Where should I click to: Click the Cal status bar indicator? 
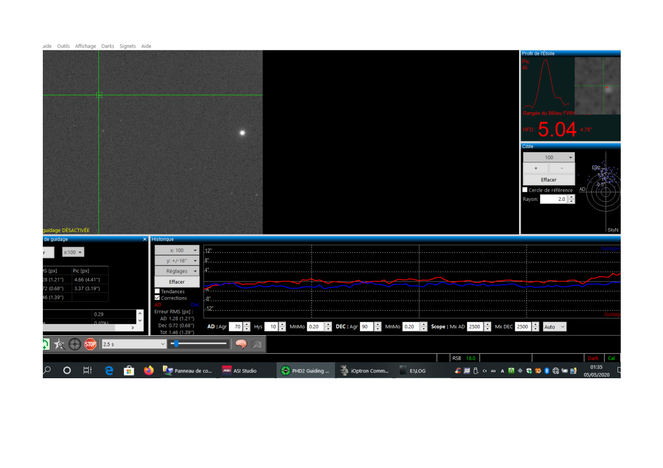pos(612,358)
